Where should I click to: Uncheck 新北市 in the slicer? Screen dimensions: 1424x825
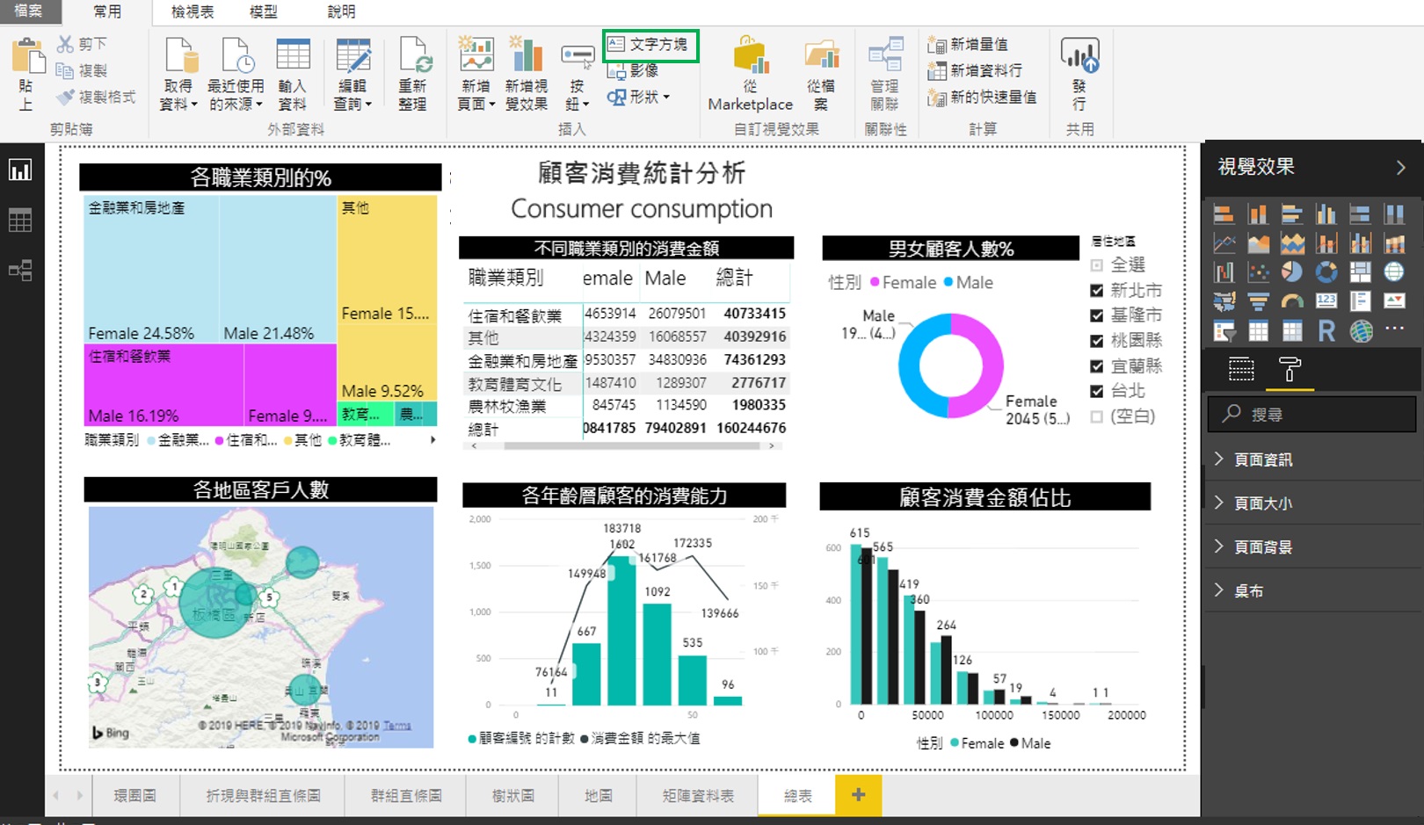tap(1096, 291)
